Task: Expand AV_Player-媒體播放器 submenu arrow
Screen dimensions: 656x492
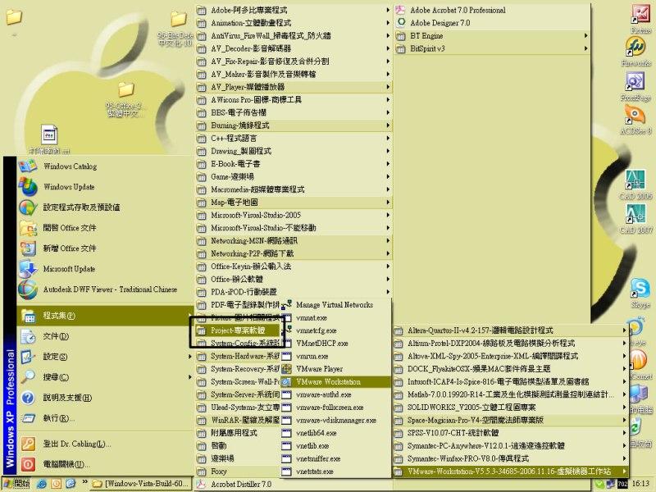Action: pyautogui.click(x=388, y=87)
